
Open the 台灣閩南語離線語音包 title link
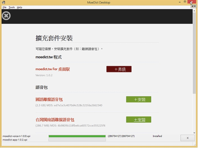[55, 120]
